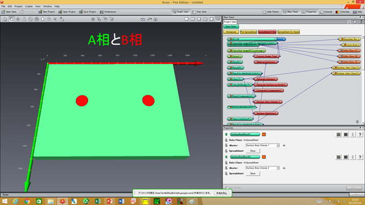Switch to Tree View

point(199,12)
